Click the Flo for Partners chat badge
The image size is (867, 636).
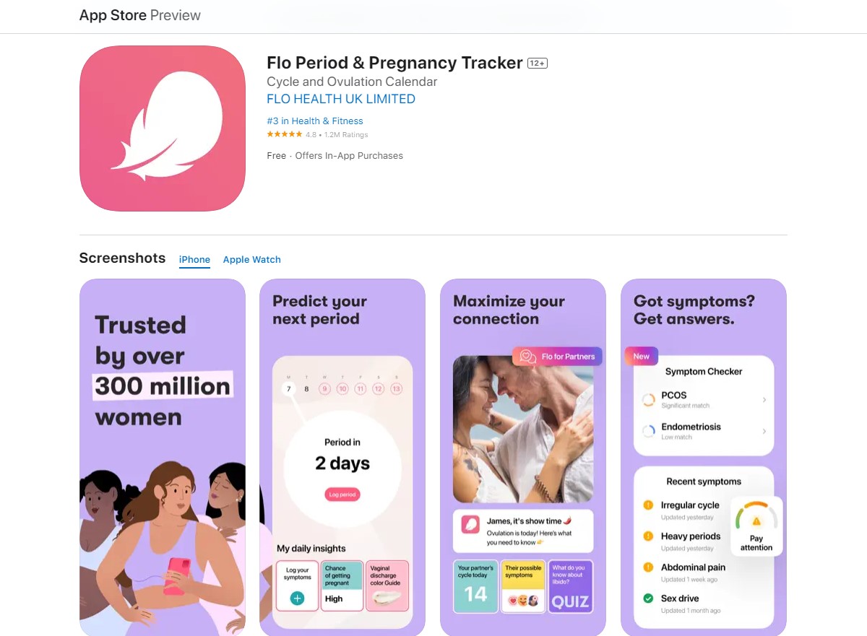[x=557, y=357]
